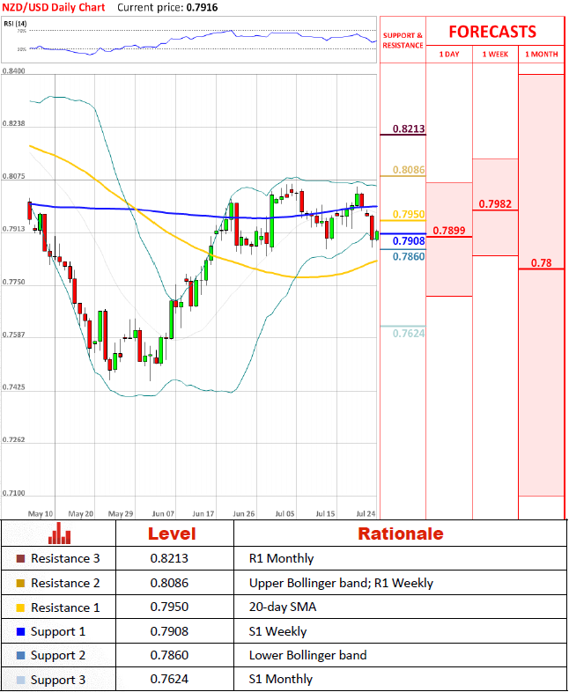
Task: Select the Resistance 1 yellow swatch
Action: pos(21,607)
